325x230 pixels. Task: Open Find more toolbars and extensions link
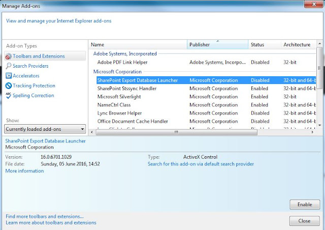pyautogui.click(x=45, y=216)
